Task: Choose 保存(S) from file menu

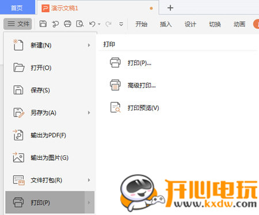Action: [x=50, y=90]
